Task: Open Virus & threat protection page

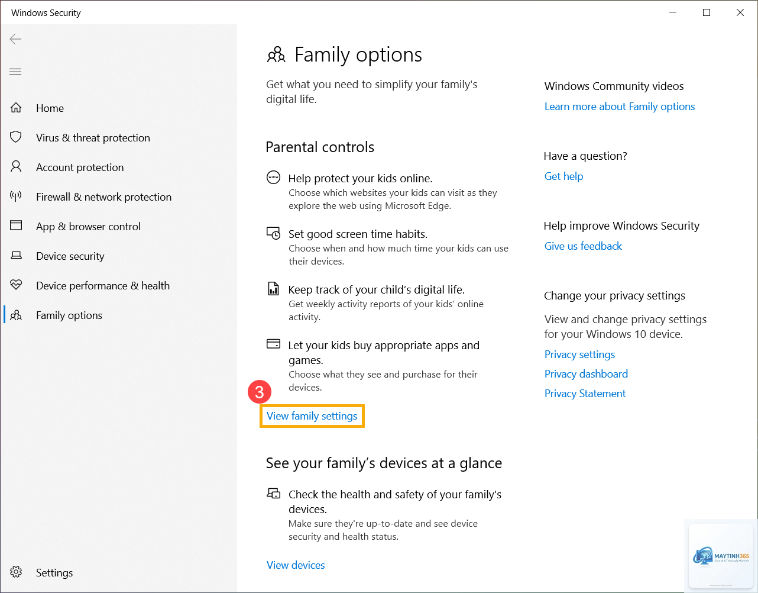Action: coord(93,138)
